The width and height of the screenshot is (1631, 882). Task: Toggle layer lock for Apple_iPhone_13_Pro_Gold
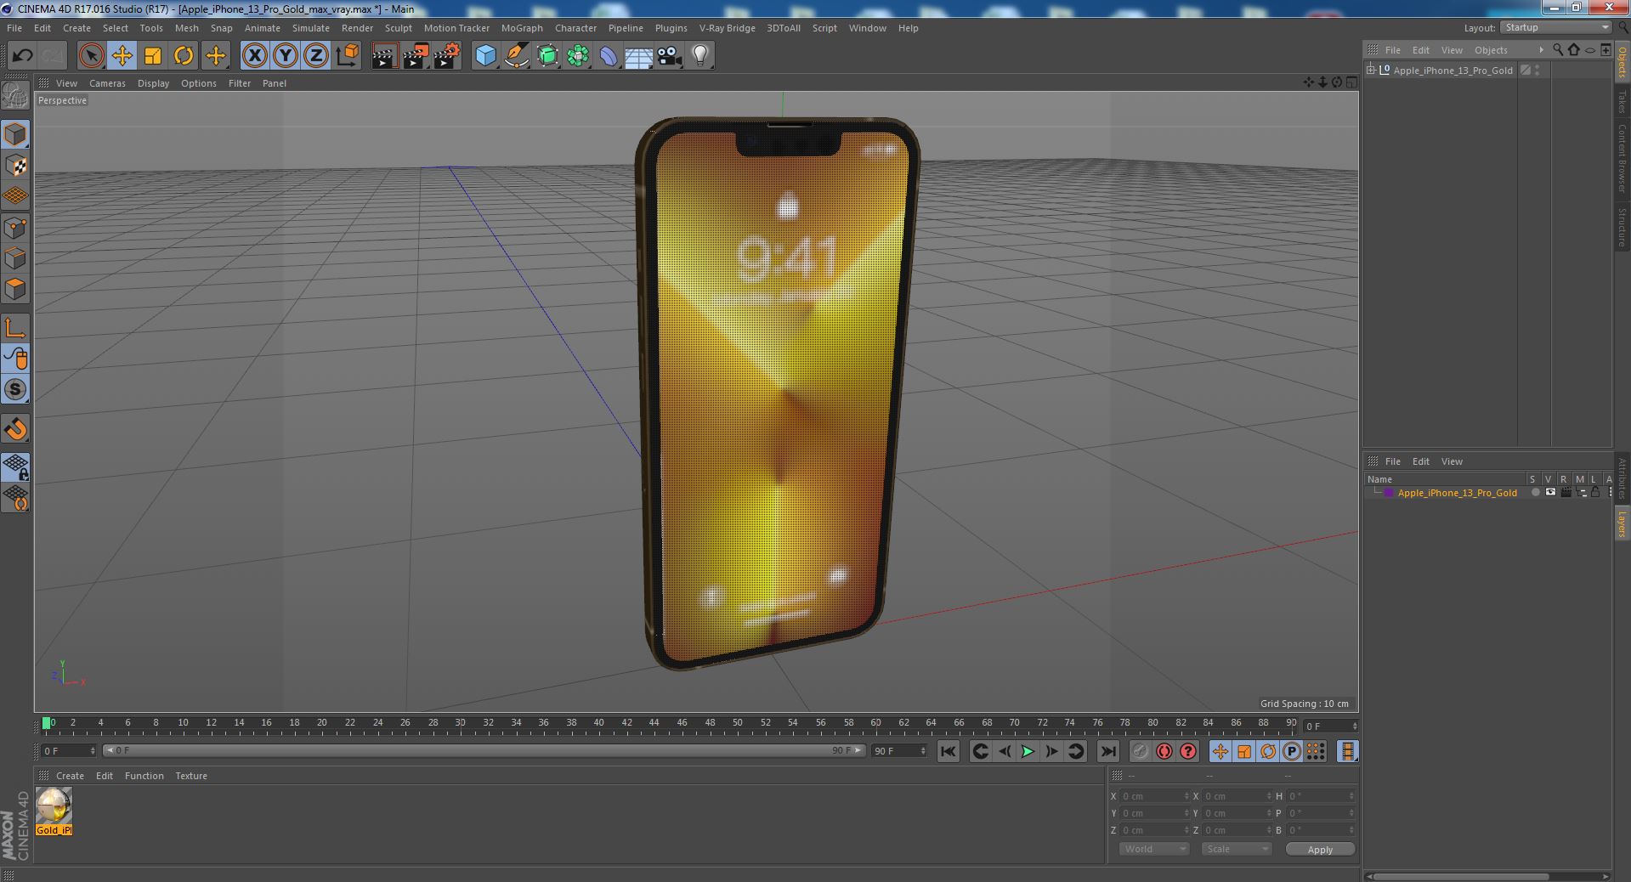tap(1595, 493)
